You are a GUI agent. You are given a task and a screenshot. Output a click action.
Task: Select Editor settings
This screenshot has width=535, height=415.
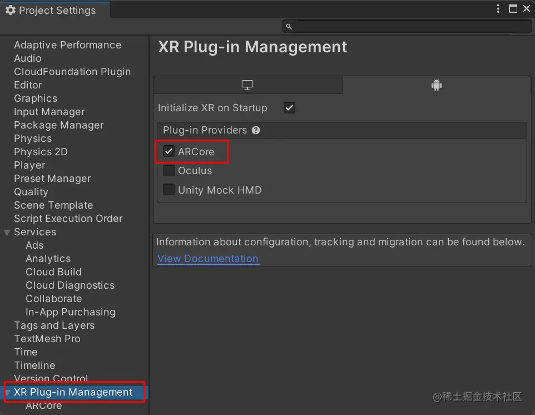click(28, 85)
